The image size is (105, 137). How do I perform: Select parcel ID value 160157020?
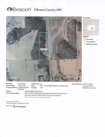tap(22, 84)
